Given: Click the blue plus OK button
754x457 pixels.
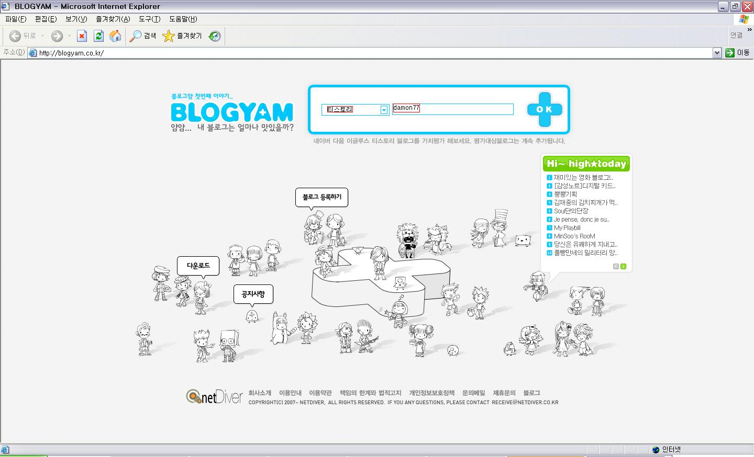Looking at the screenshot, I should click(x=544, y=109).
